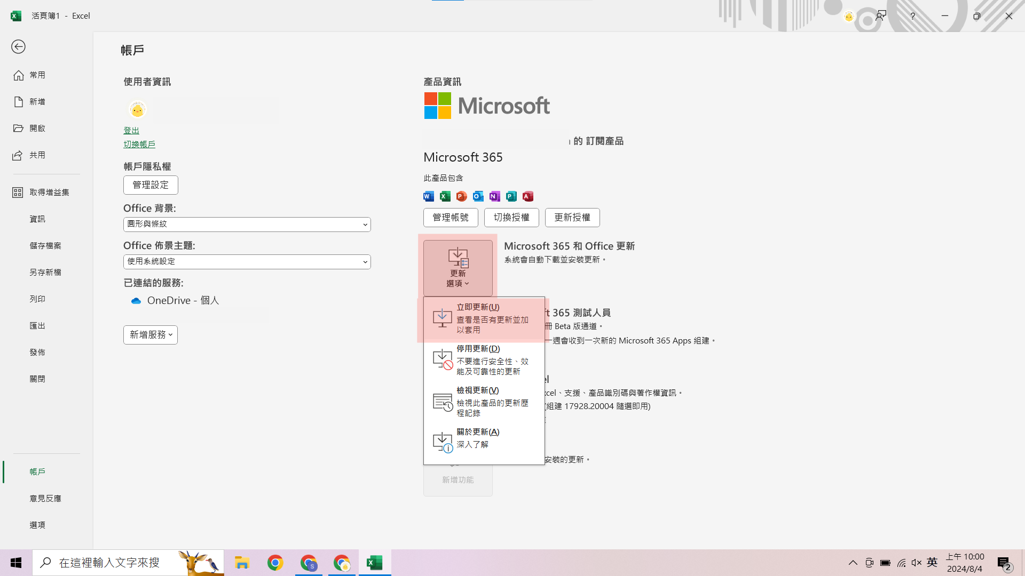Open File Explorer from taskbar
Image resolution: width=1025 pixels, height=576 pixels.
pos(242,563)
